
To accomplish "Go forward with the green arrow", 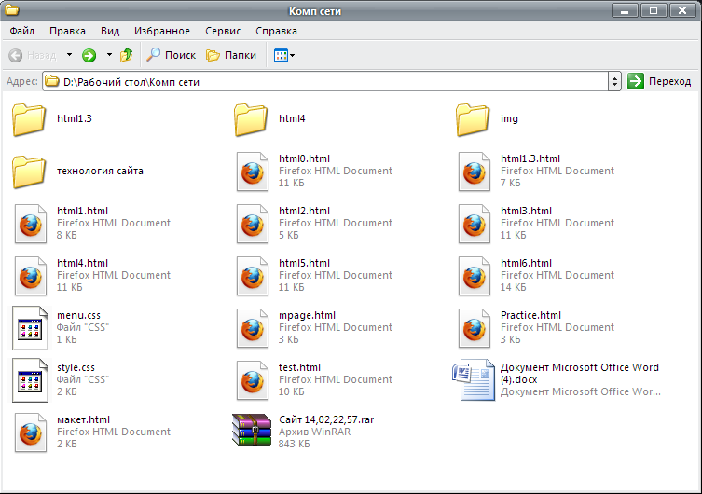I will (x=89, y=56).
